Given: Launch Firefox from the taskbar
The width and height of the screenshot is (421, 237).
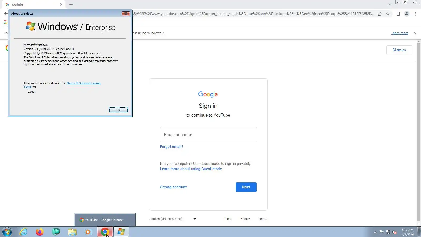Looking at the screenshot, I should [39, 232].
